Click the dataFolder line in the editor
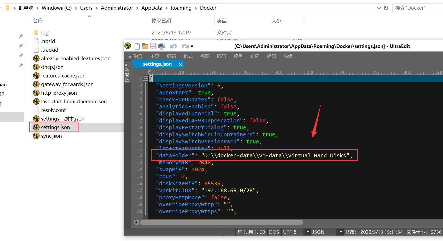443x241 pixels. click(254, 155)
